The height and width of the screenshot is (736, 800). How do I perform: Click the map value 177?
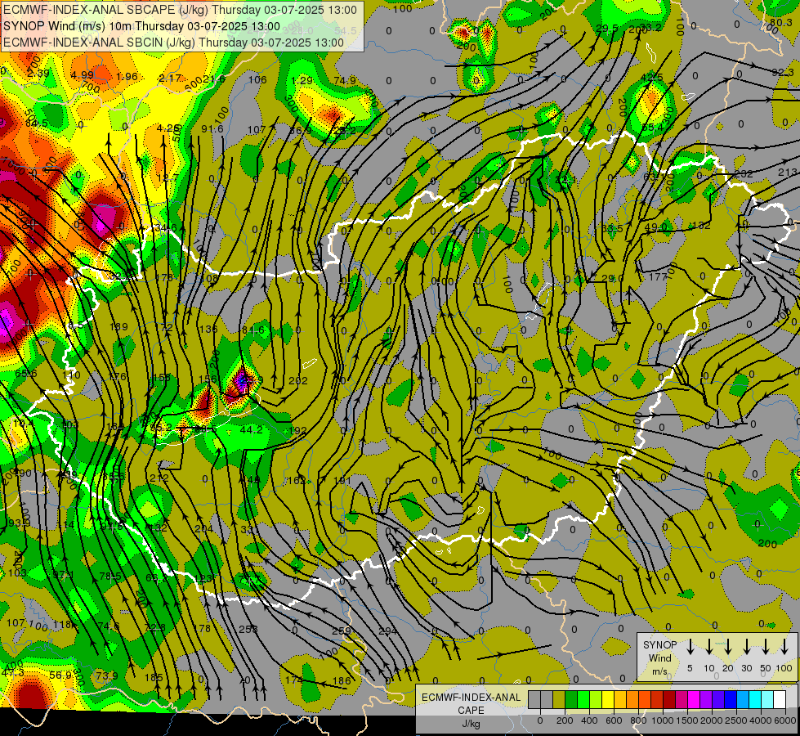pos(658,276)
